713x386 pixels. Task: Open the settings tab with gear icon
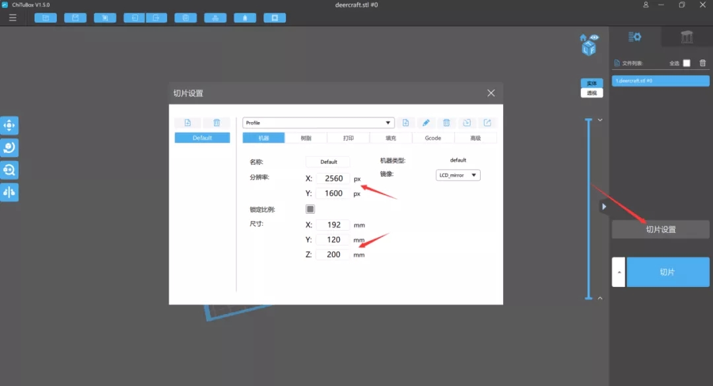click(635, 37)
